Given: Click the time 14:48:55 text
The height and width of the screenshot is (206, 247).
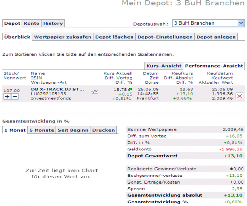Looking at the screenshot, I should tap(148, 94).
